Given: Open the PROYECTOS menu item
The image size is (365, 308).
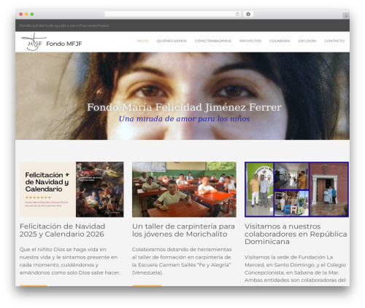Looking at the screenshot, I should click(x=250, y=41).
